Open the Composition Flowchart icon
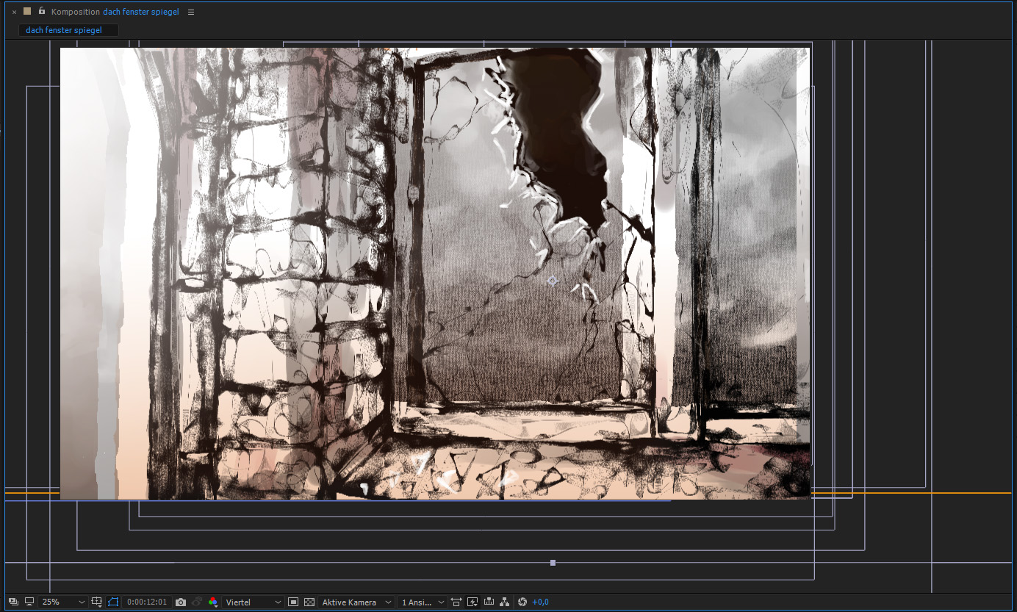 pyautogui.click(x=504, y=602)
